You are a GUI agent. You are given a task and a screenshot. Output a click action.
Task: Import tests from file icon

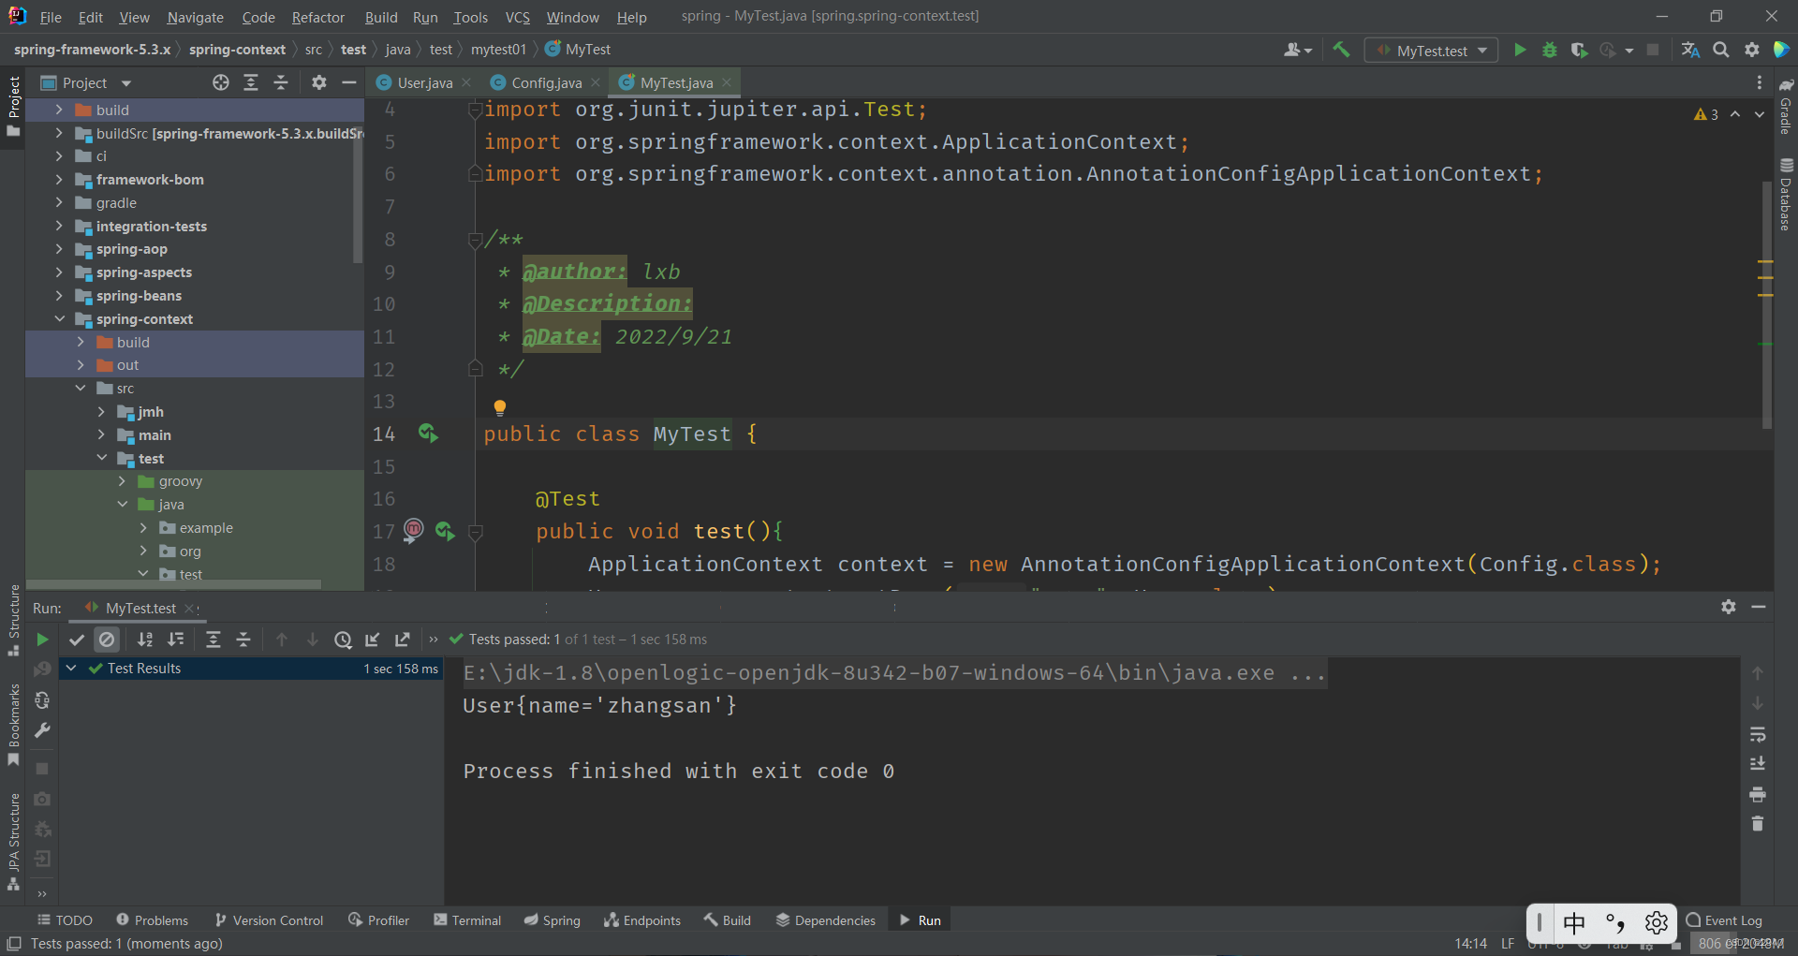tap(373, 640)
